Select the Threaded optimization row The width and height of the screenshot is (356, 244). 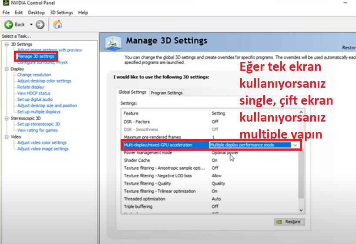[x=210, y=199]
